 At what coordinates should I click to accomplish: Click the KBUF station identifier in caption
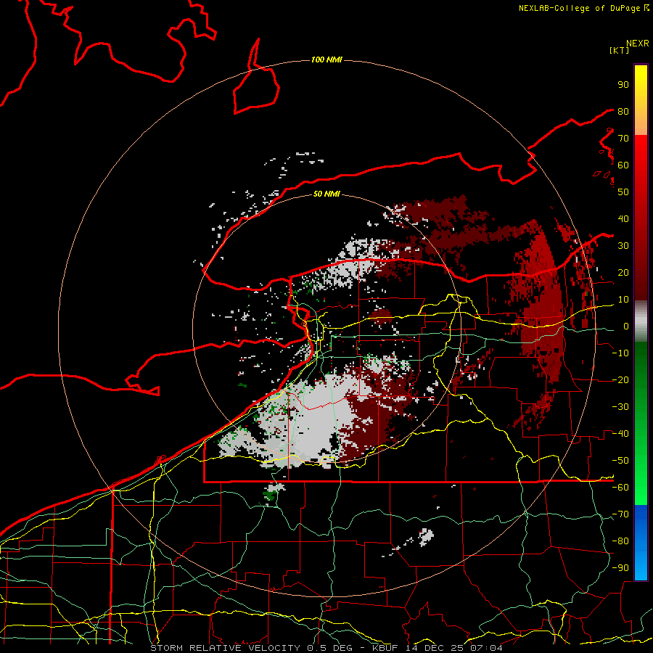click(385, 648)
